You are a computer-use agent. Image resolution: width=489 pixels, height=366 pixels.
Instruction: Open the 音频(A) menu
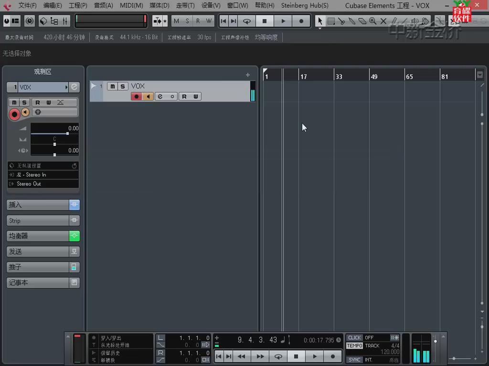[104, 6]
